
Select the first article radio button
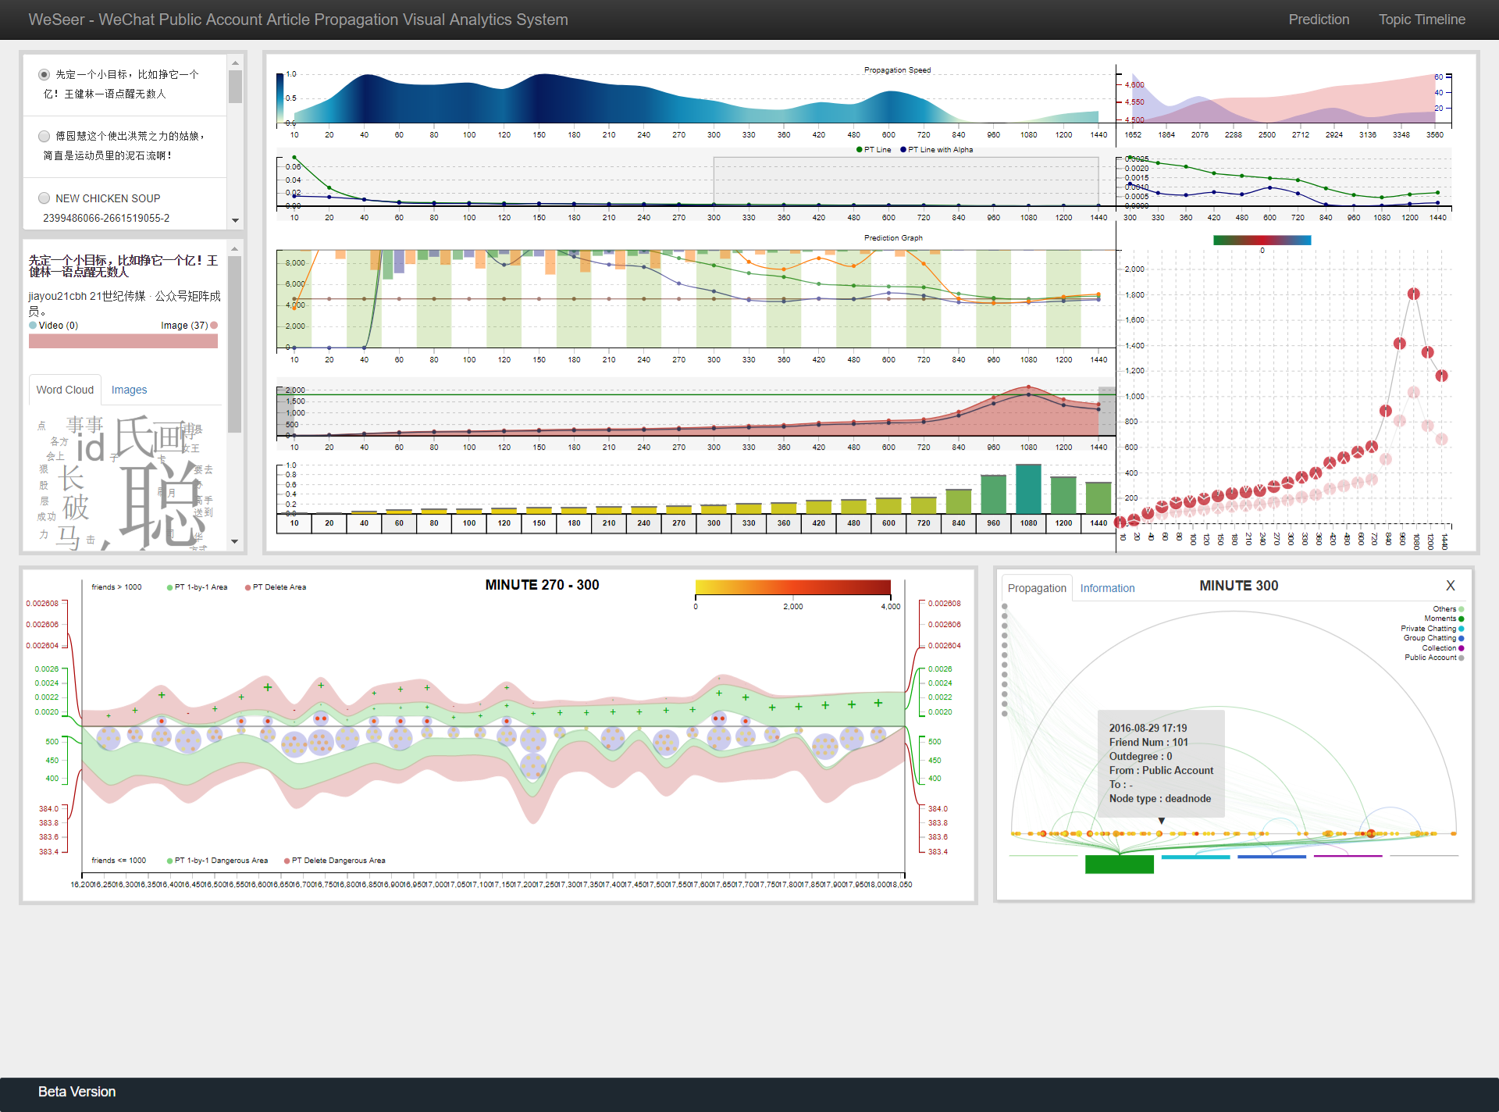pyautogui.click(x=45, y=75)
